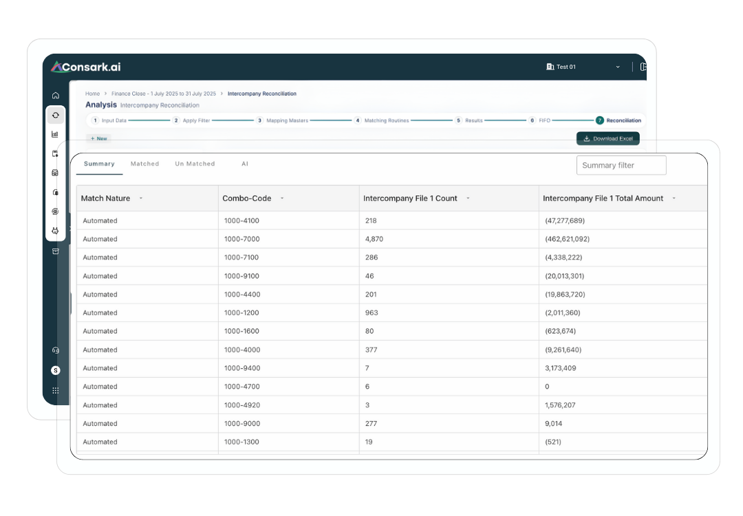Switch to the Matched tab
743x516 pixels.
pyautogui.click(x=144, y=164)
